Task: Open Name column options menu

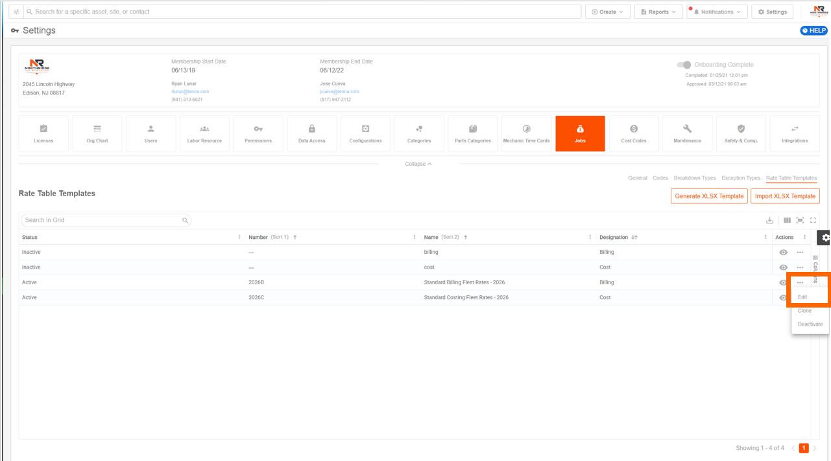Action: click(x=590, y=237)
